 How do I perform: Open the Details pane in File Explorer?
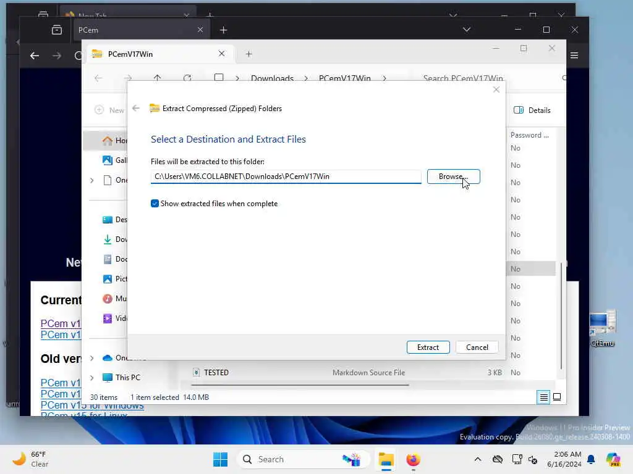pos(532,110)
